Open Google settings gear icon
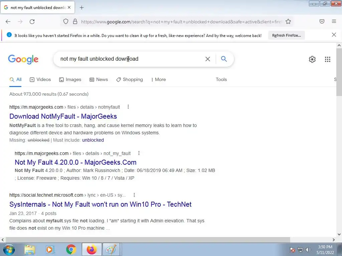 coord(312,59)
